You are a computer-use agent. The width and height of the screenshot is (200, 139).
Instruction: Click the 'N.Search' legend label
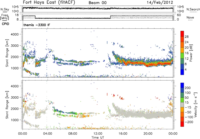point(193,9)
